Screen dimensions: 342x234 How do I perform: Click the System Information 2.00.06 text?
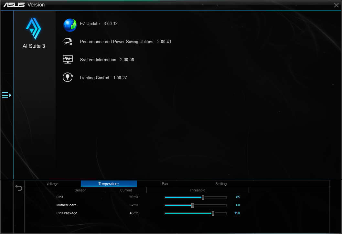107,60
